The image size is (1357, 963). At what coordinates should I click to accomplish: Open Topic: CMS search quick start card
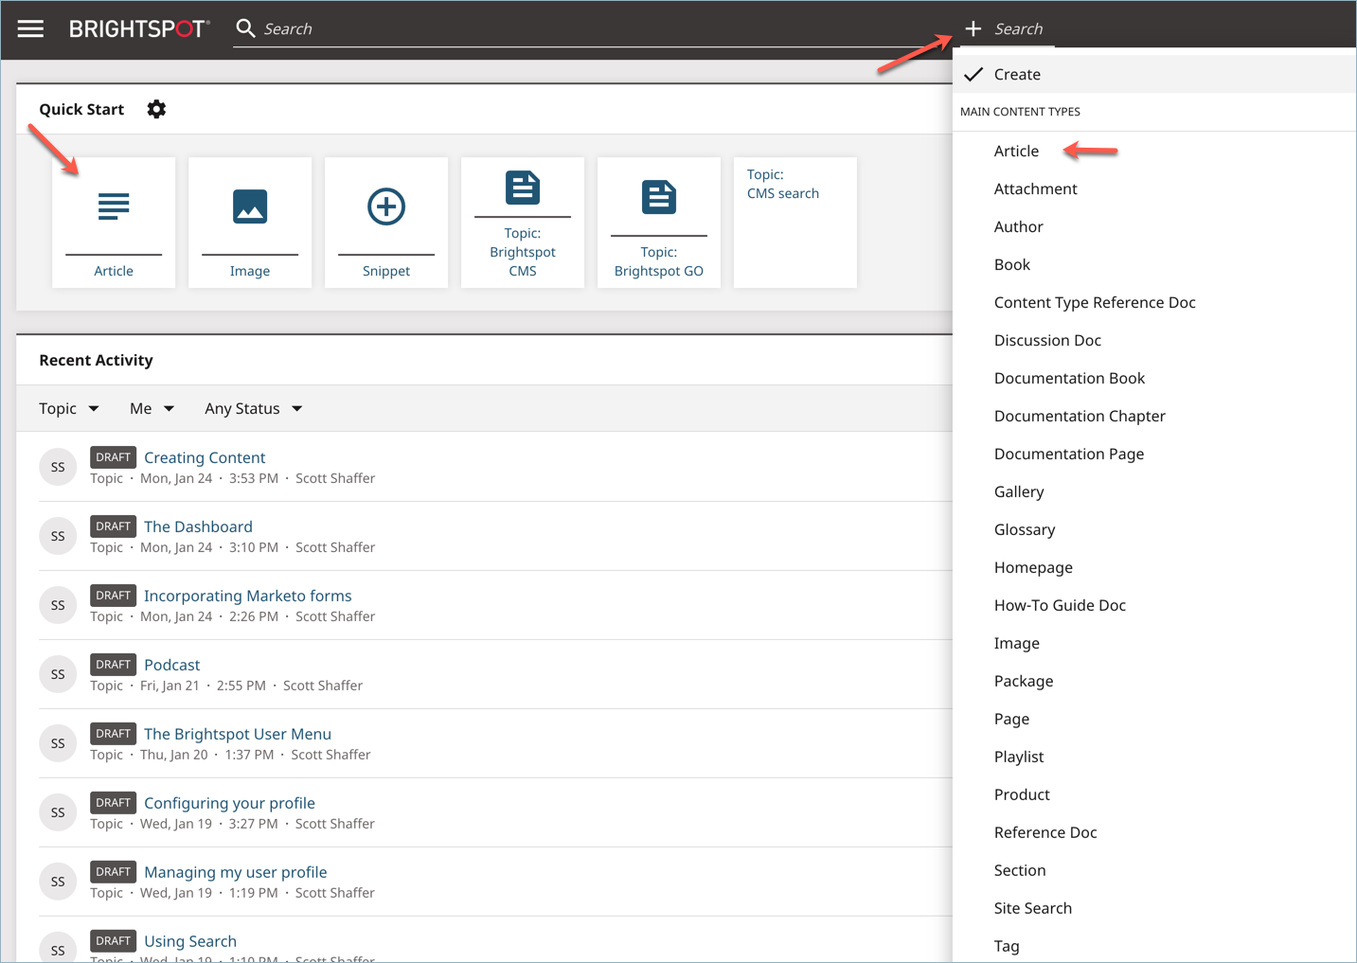click(795, 223)
